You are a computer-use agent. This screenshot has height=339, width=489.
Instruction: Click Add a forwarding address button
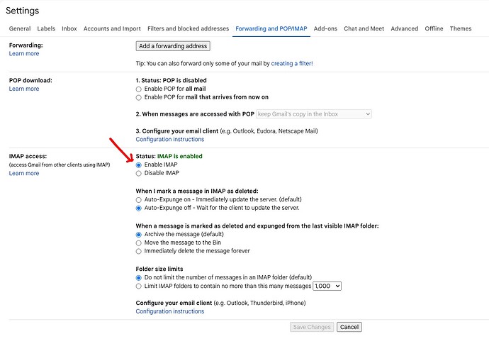[x=173, y=46]
